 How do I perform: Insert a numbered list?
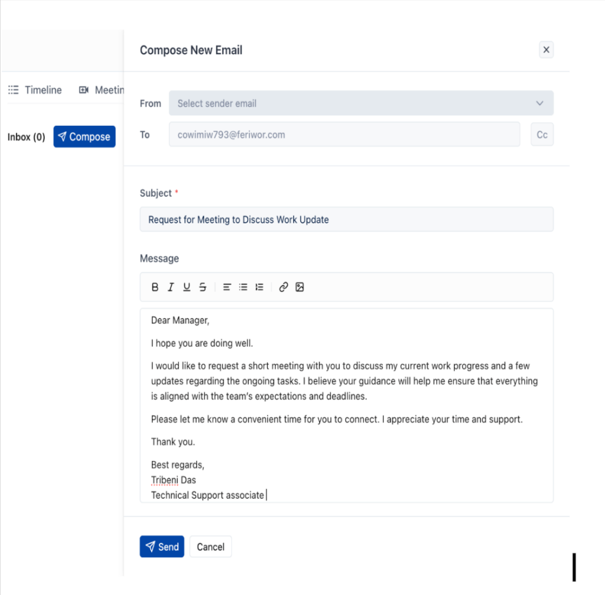pyautogui.click(x=259, y=287)
